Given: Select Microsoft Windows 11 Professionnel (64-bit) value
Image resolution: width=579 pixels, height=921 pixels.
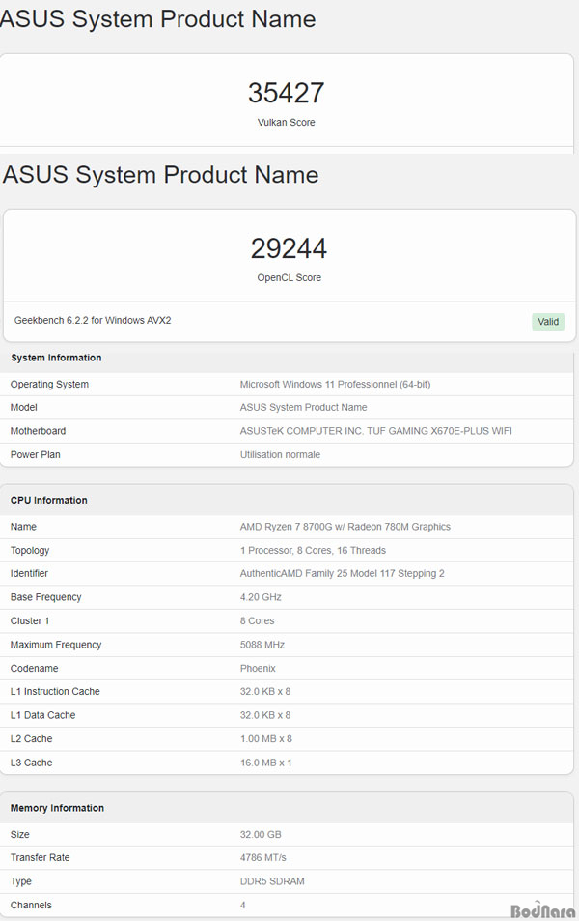Looking at the screenshot, I should 335,384.
